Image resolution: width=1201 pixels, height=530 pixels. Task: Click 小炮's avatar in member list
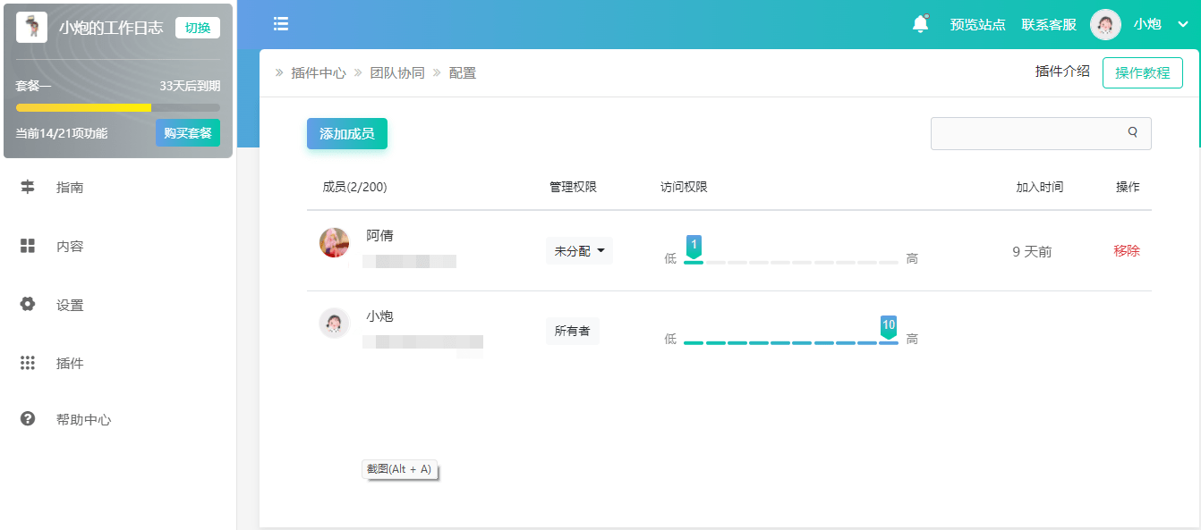[334, 323]
